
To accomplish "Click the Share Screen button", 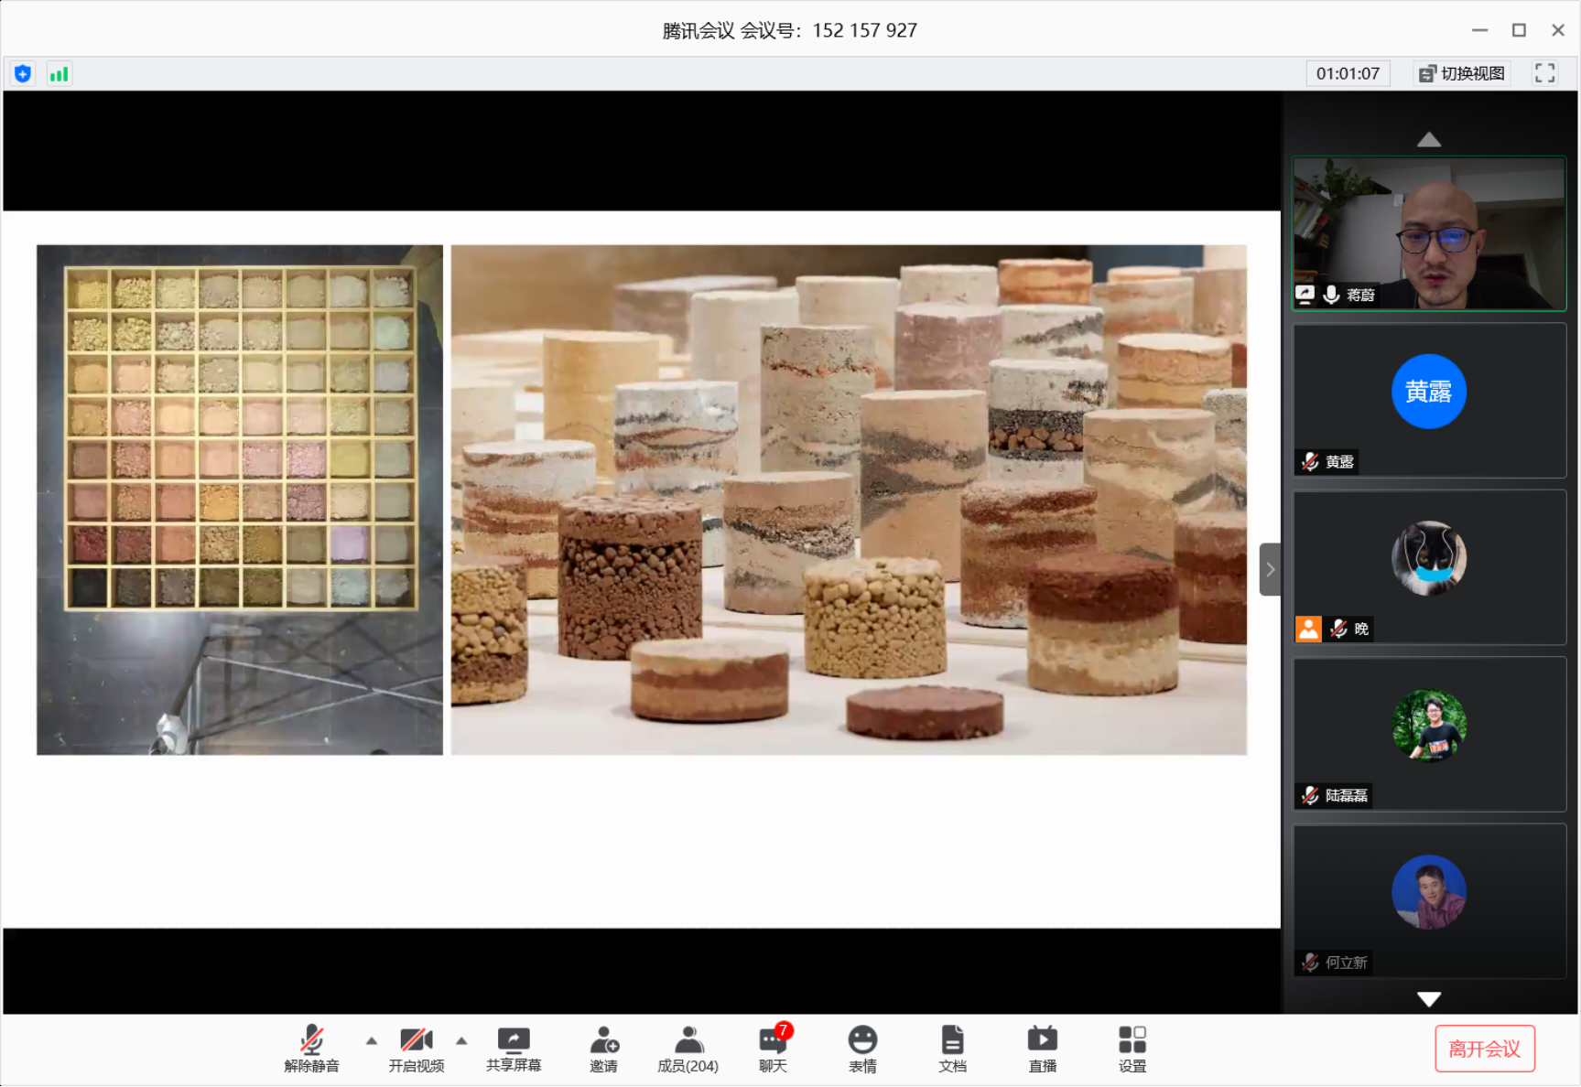I will [x=514, y=1049].
